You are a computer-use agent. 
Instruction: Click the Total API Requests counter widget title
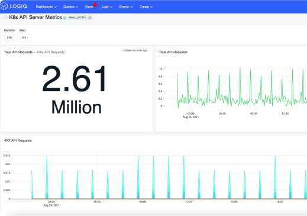pos(18,52)
